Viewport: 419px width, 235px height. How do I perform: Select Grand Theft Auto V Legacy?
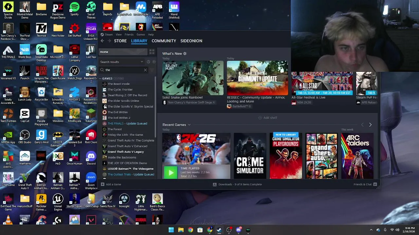coord(126,152)
